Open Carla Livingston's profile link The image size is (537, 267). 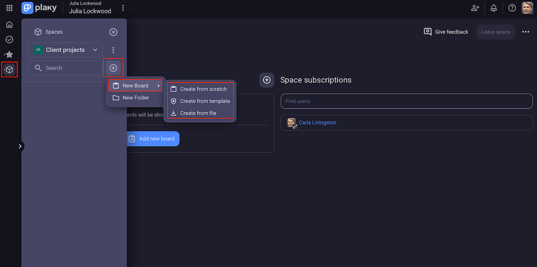pos(317,123)
